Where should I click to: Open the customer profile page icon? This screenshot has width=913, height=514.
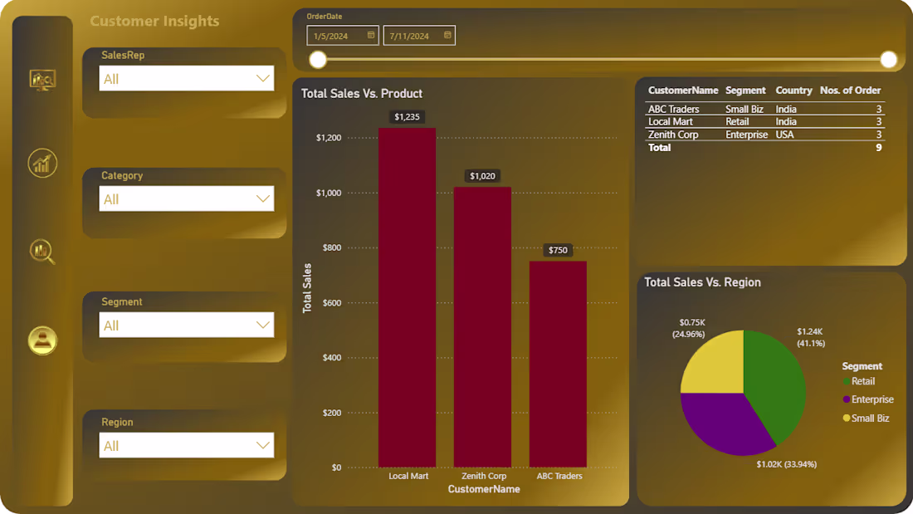(x=41, y=341)
